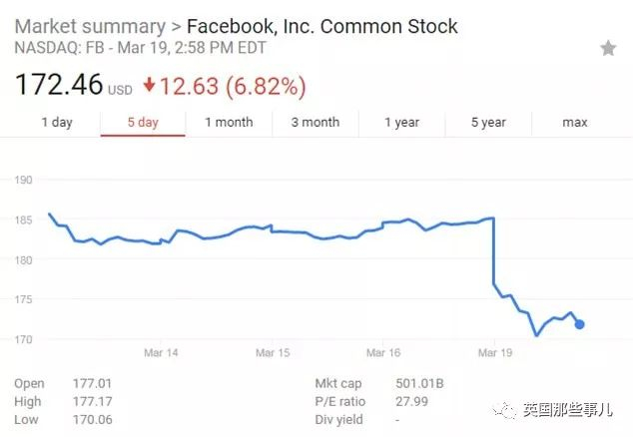Click the red down arrow price change
Viewport: 633px width, 437px height.
[x=150, y=85]
